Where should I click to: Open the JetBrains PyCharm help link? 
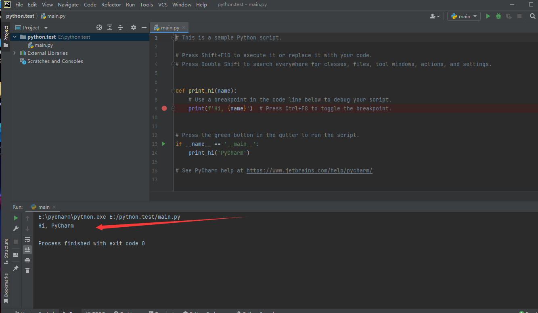coord(309,170)
